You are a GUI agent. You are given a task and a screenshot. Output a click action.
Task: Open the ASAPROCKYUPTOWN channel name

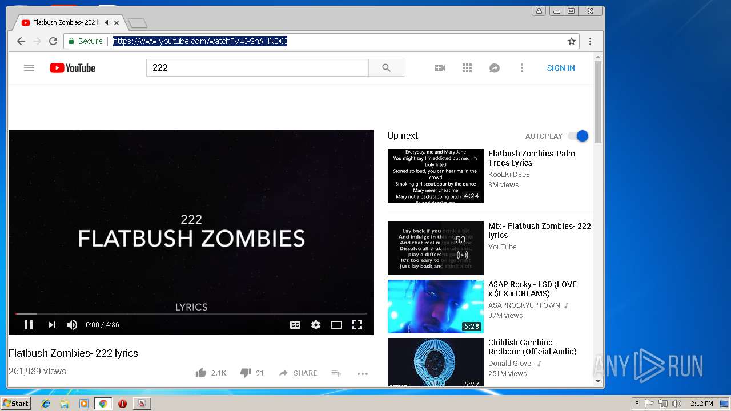pos(524,305)
